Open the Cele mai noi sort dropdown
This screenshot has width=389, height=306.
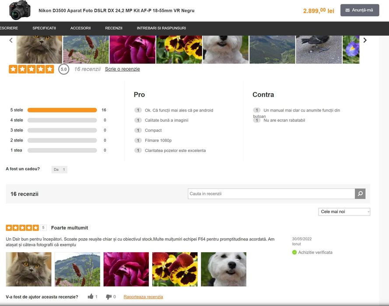(x=344, y=212)
